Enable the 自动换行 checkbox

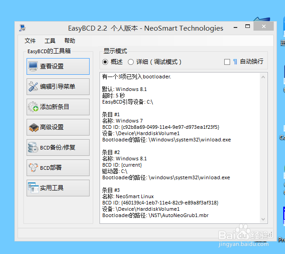coord(227,62)
